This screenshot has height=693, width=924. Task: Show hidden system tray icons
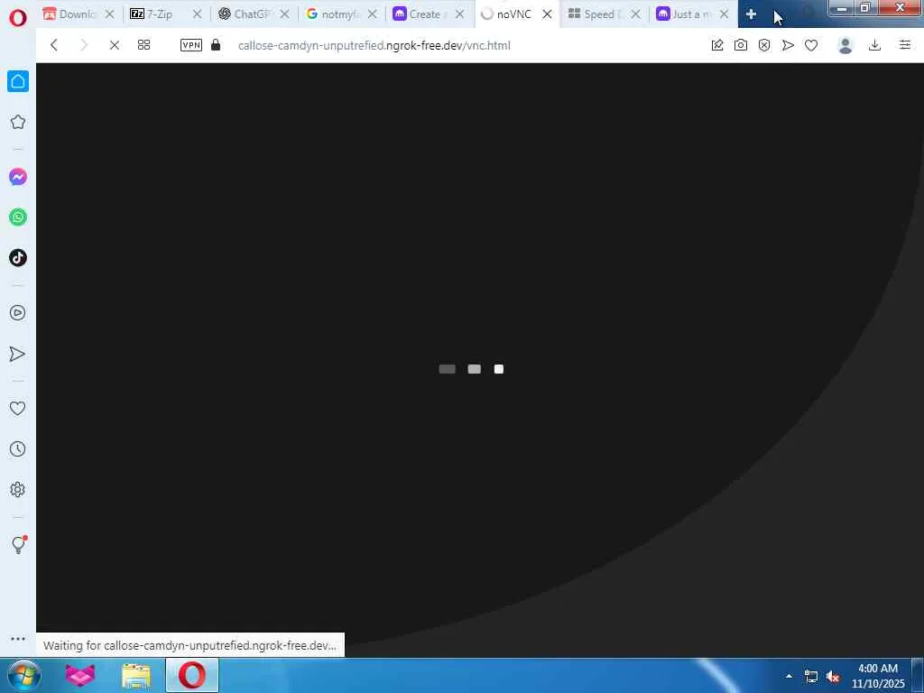tap(789, 676)
